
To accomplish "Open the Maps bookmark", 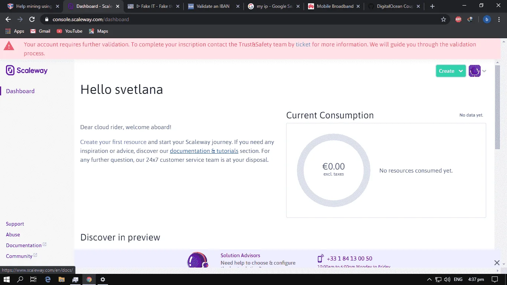I will coord(98,31).
